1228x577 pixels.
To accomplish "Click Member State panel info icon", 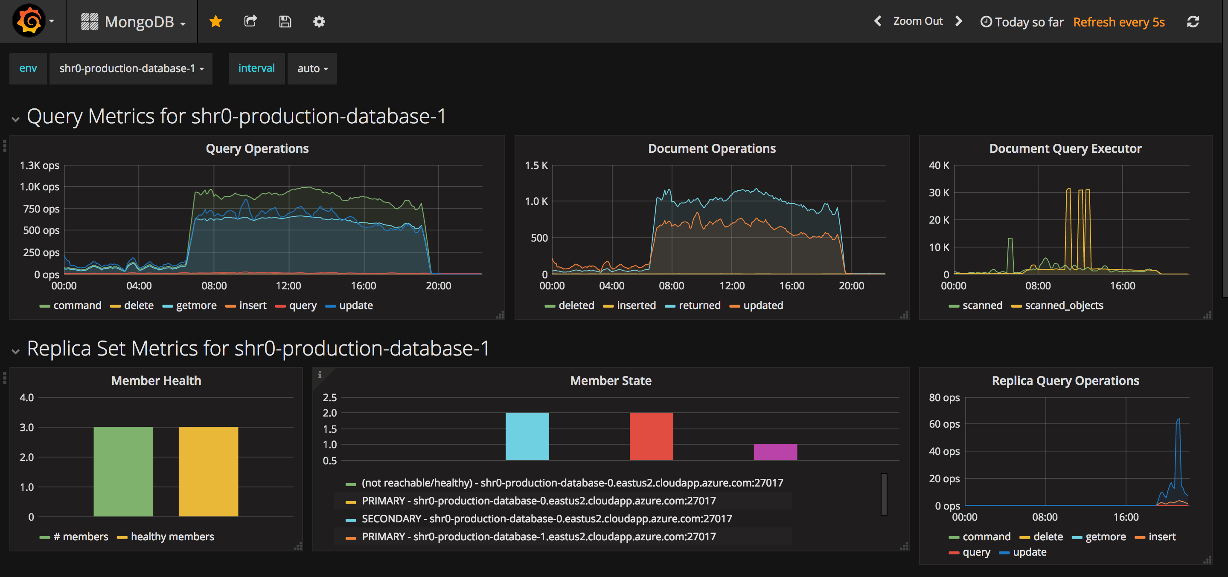I will [320, 375].
